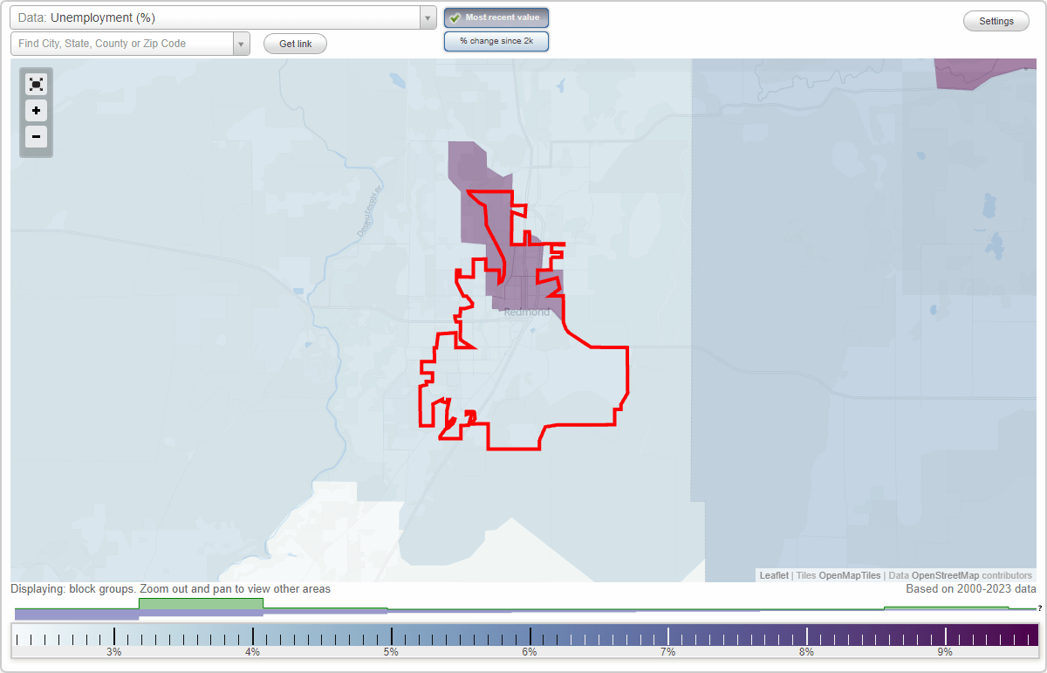Toggle Most recent value display off
The height and width of the screenshot is (673, 1047).
pyautogui.click(x=496, y=17)
